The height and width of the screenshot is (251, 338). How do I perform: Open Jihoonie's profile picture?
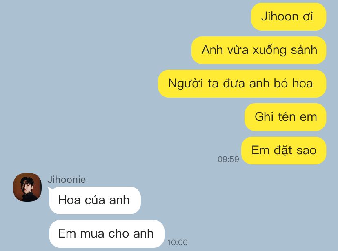[x=27, y=187]
